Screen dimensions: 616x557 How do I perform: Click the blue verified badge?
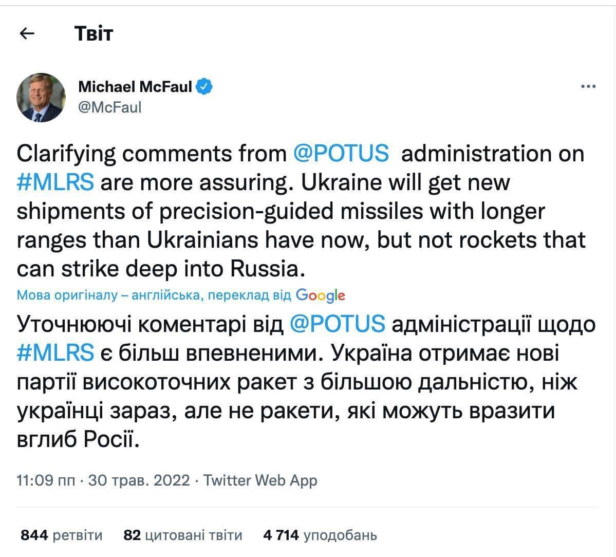[205, 87]
